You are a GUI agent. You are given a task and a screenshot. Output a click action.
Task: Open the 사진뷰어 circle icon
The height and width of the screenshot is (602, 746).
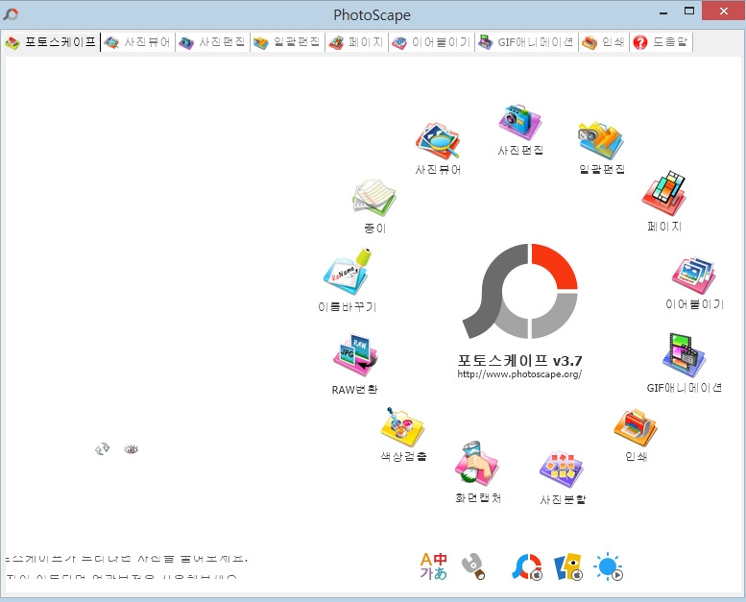pyautogui.click(x=438, y=141)
